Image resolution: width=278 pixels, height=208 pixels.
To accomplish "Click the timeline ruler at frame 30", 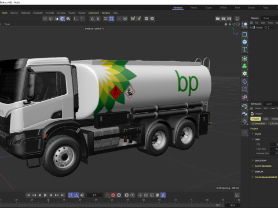I will click(48, 200).
